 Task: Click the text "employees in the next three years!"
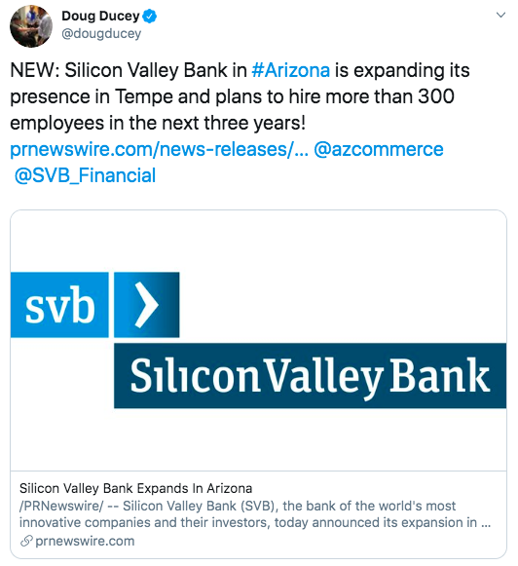click(x=158, y=123)
